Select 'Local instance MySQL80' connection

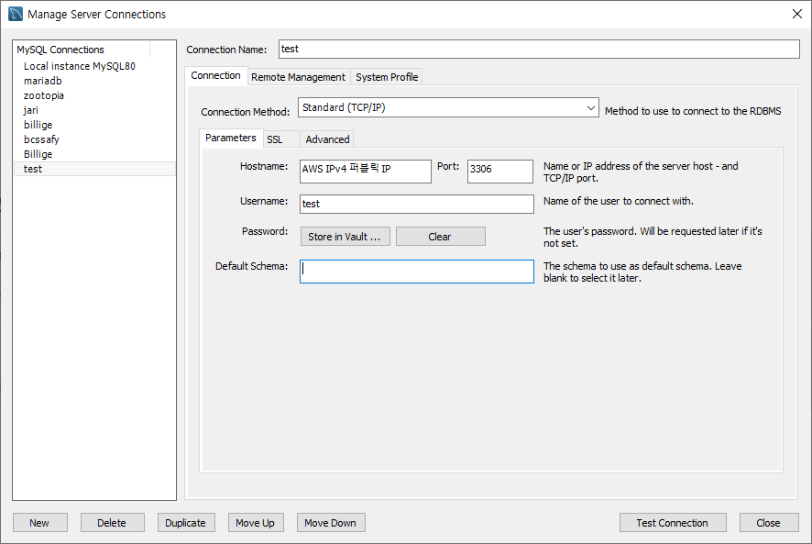[x=94, y=66]
